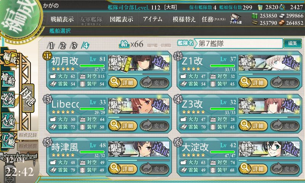Open the 補給 resupply sidebar icon
This screenshot has height=183, width=305.
tap(8, 79)
